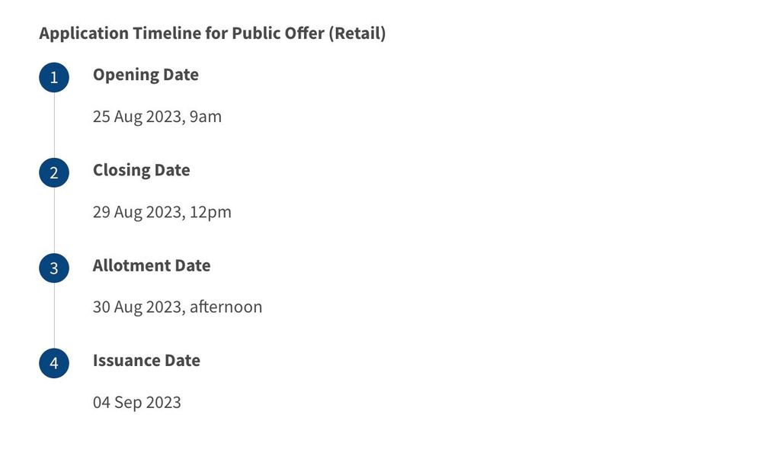Click the Opening Date heading
762x453 pixels.
click(x=146, y=75)
